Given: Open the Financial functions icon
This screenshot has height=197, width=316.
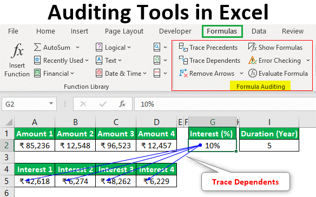Looking at the screenshot, I should 37,74.
